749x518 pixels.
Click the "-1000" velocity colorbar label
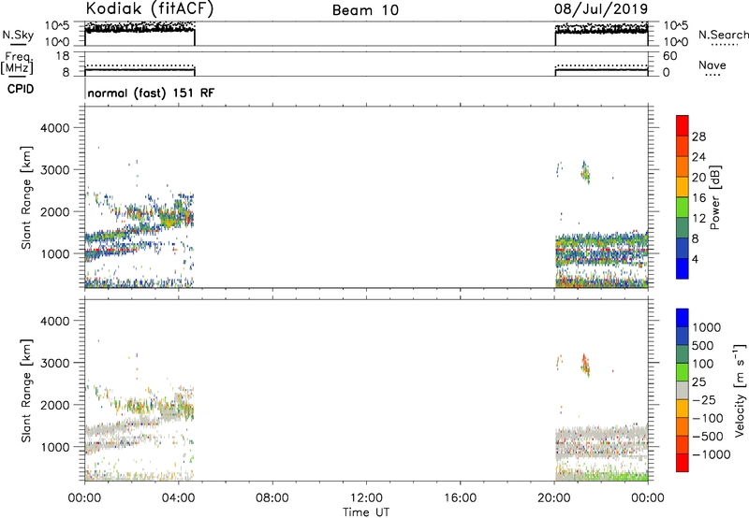[x=711, y=454]
